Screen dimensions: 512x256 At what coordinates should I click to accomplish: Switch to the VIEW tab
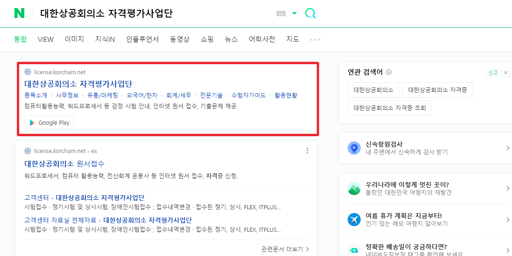(x=45, y=40)
